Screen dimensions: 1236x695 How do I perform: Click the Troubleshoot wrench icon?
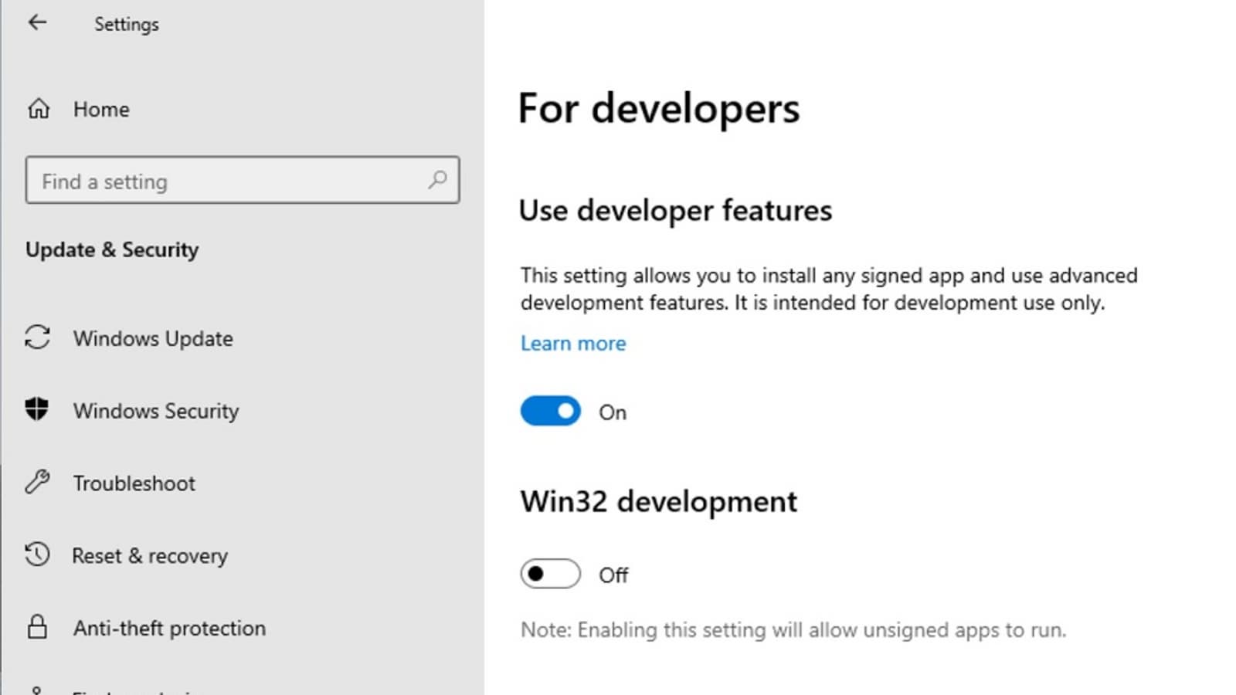click(37, 482)
